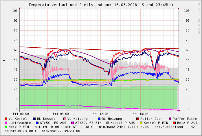Click the blue RL Heizung legend swatch
Screen dimensions: 202x136
click(x=99, y=119)
